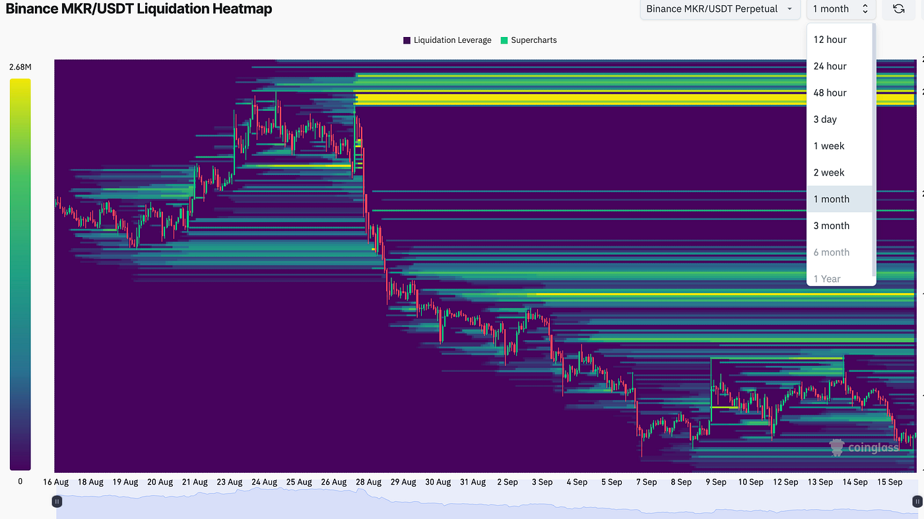Viewport: 924px width, 519px height.
Task: Open the Binance MKR/USDT Perpetual dropdown
Action: (x=719, y=9)
